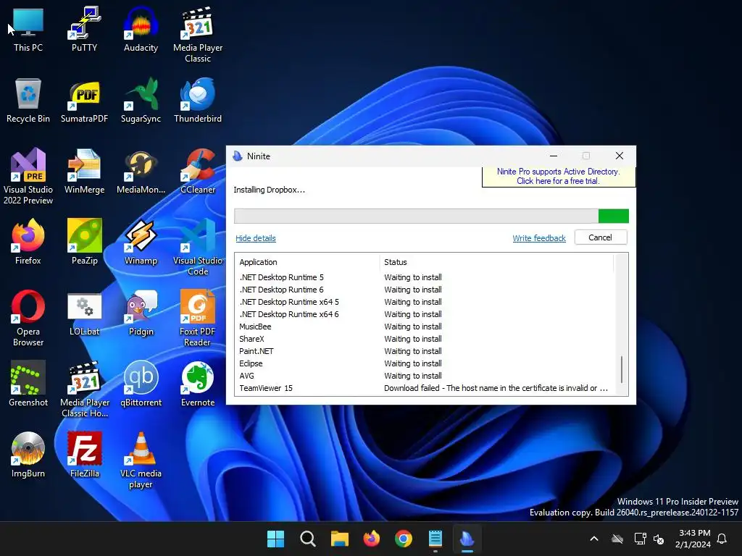Viewport: 742px width, 556px height.
Task: Minimize the Ninite window
Action: (553, 156)
